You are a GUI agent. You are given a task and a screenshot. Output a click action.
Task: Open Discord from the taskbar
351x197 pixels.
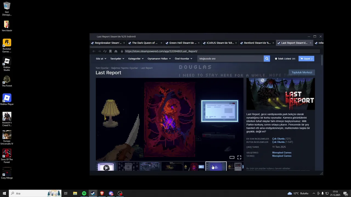click(111, 193)
